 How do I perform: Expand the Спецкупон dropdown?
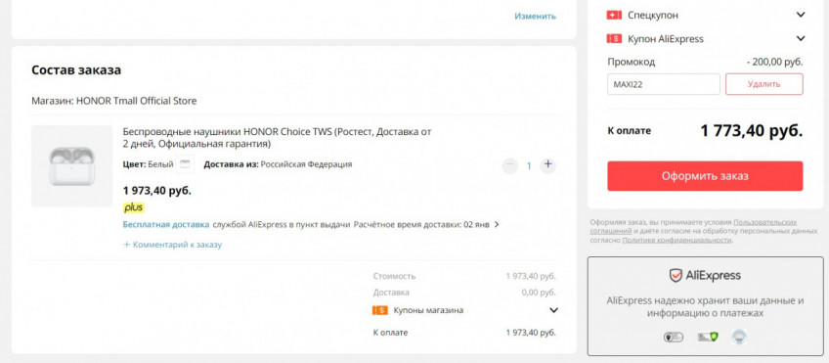801,15
